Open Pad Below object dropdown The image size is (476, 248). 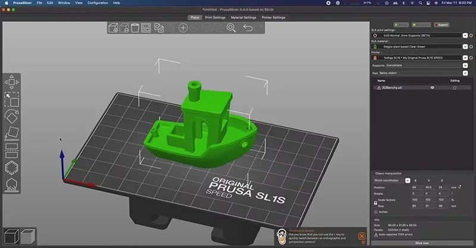coord(465,73)
